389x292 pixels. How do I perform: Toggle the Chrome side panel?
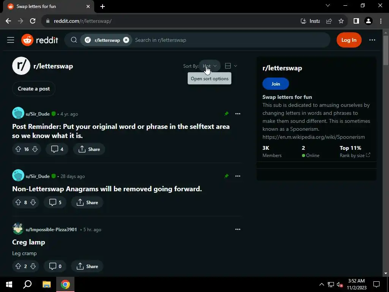coord(356,21)
